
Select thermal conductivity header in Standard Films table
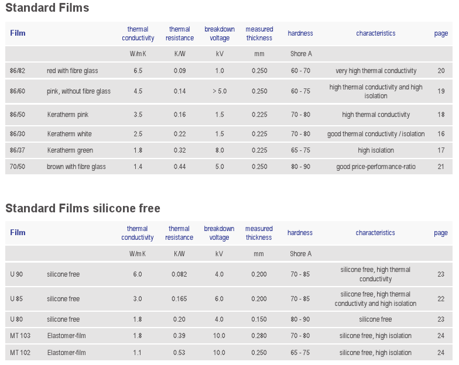click(138, 34)
